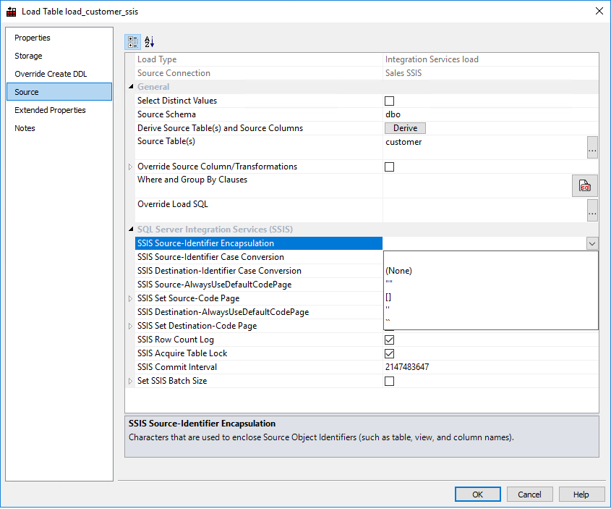Viewport: 611px width, 509px height.
Task: Open Help from the dialog buttons
Action: pos(581,494)
